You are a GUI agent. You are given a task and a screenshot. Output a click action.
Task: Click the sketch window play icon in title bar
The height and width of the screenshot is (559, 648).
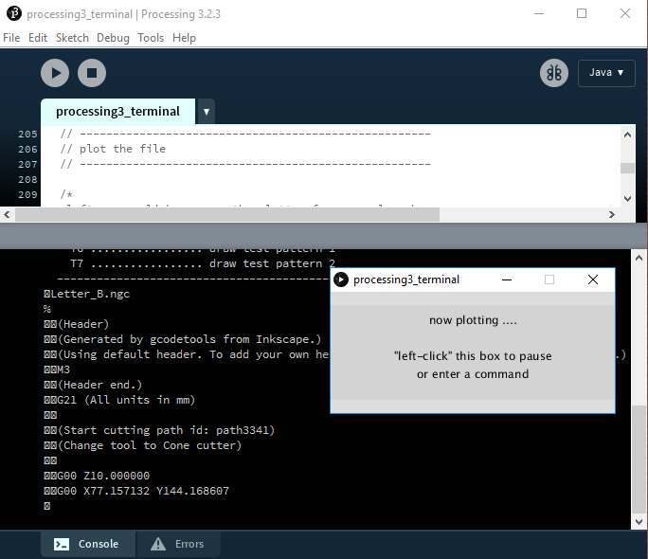[x=341, y=279]
